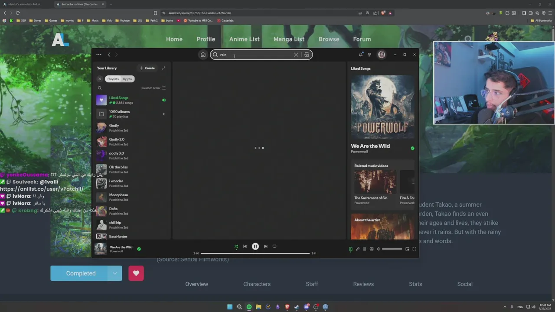This screenshot has height=312, width=555.
Task: Toggle the By you filter chip
Action: point(127,79)
